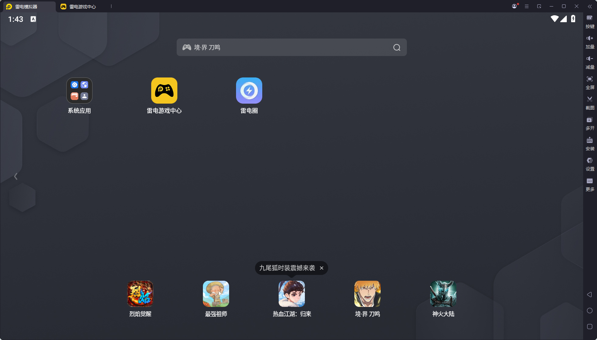Take a screenshot with 截图
The image size is (597, 340).
[590, 103]
